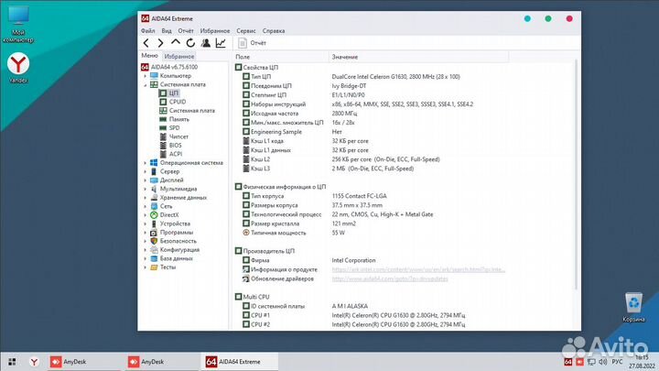
Task: Click the Refresh icon in toolbar
Action: point(190,42)
